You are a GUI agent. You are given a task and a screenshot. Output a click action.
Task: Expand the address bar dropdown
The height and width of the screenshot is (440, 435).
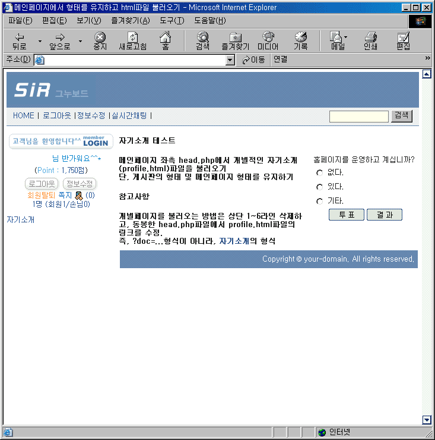(230, 60)
